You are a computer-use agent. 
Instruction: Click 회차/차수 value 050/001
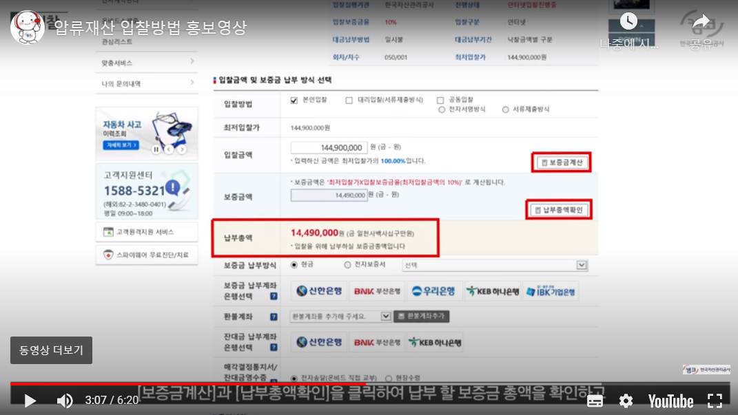[396, 57]
